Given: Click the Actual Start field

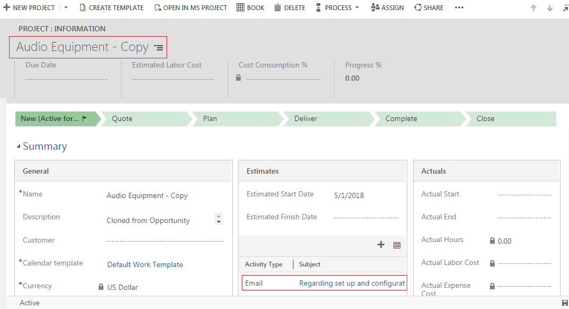Looking at the screenshot, I should 524,195.
